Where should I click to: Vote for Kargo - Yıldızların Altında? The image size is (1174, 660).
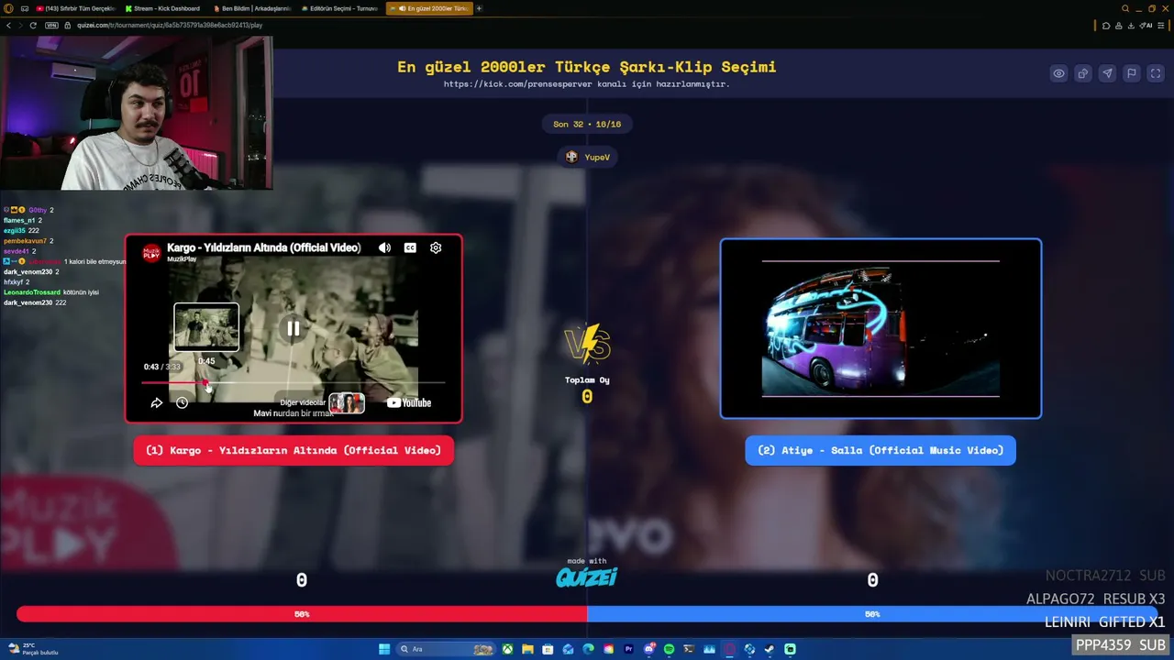[293, 450]
